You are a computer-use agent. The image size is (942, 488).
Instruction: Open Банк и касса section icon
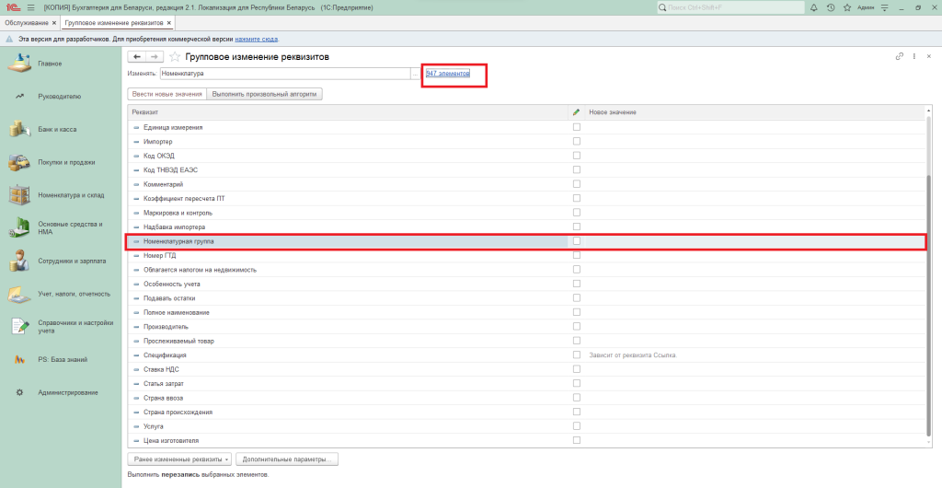pyautogui.click(x=18, y=129)
